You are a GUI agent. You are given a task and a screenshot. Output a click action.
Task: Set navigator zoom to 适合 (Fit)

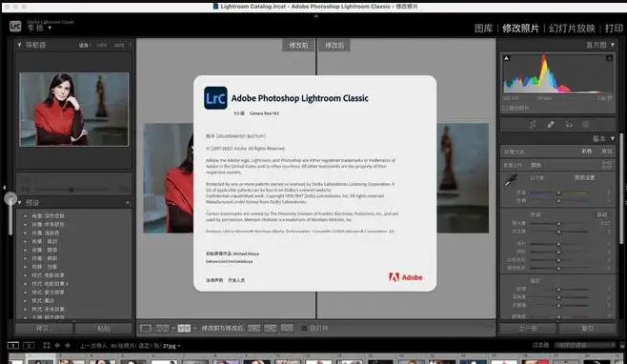(x=84, y=45)
